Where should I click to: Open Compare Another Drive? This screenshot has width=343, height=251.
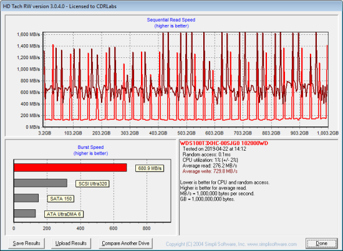pyautogui.click(x=125, y=244)
